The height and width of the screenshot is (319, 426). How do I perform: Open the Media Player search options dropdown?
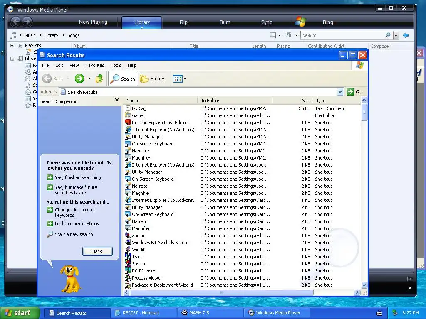click(396, 35)
